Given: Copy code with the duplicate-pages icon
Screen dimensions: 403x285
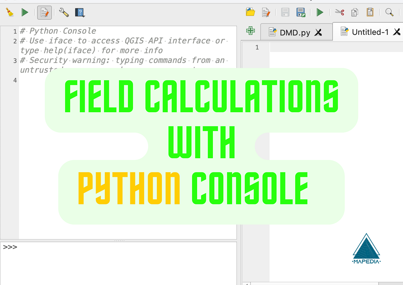Looking at the screenshot, I should (x=355, y=12).
